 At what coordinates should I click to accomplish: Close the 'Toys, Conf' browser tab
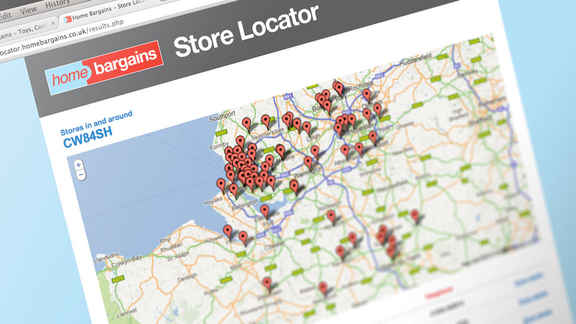click(53, 23)
